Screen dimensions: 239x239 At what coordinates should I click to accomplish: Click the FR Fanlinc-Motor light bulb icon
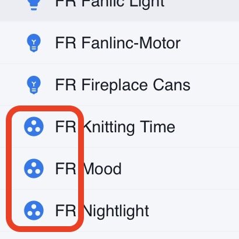(34, 43)
